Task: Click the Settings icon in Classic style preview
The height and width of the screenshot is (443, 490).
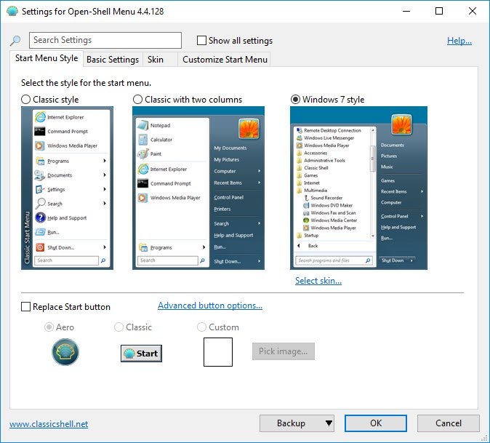Action: point(40,189)
